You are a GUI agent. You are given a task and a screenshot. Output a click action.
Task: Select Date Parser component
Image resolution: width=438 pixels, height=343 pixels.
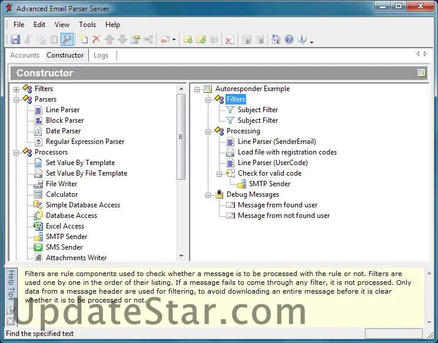click(63, 131)
